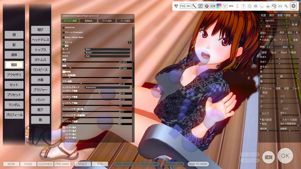Screen dimensions: 301x169
Task: Open PART EDIT from the toolbar
Action: tap(201, 6)
